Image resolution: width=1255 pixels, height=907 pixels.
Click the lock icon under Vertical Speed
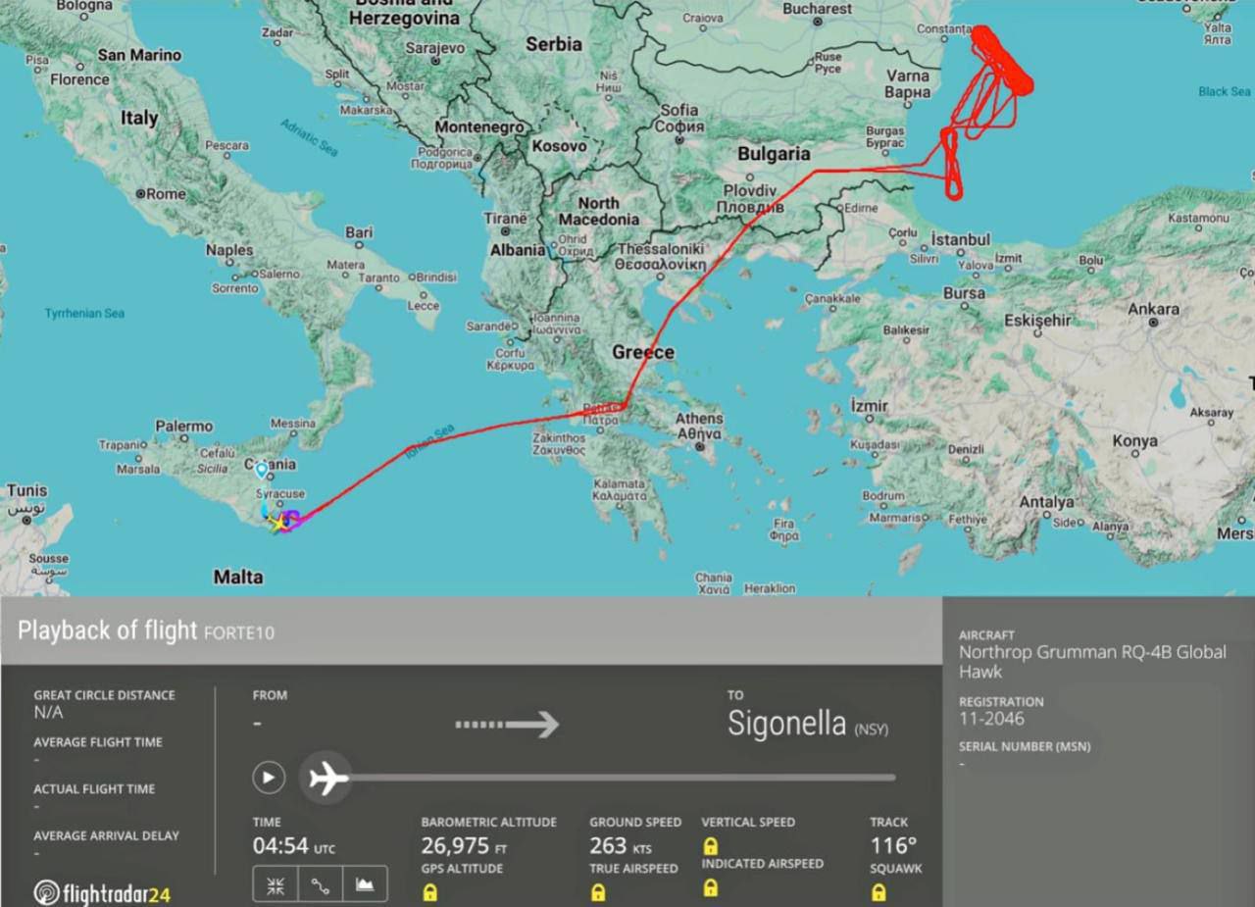pyautogui.click(x=710, y=845)
